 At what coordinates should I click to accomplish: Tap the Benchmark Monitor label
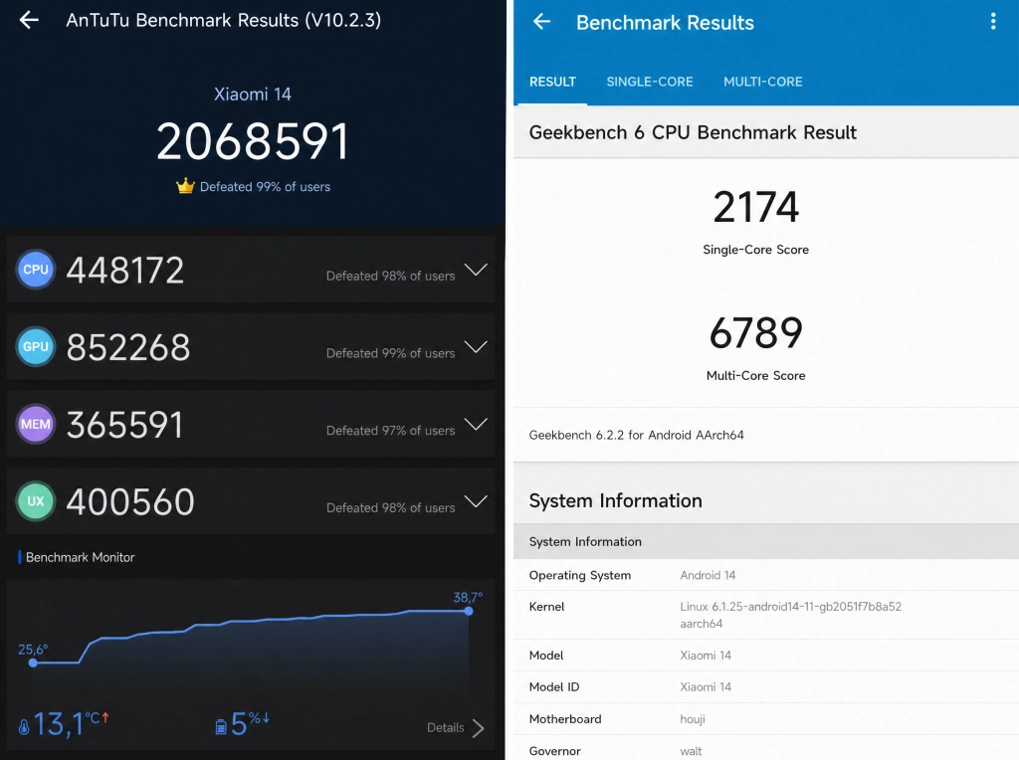(x=80, y=557)
